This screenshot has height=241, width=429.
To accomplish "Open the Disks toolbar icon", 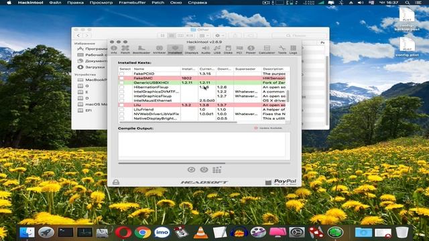I will [228, 50].
